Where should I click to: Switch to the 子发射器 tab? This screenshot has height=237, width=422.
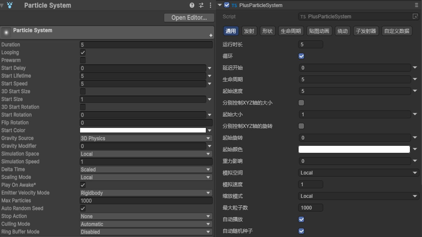pyautogui.click(x=366, y=31)
